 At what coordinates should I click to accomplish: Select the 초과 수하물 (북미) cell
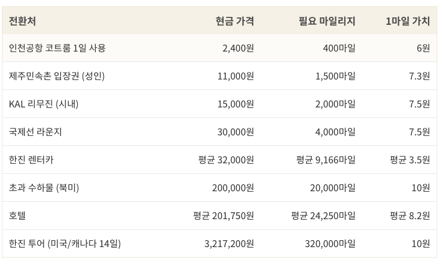click(44, 187)
